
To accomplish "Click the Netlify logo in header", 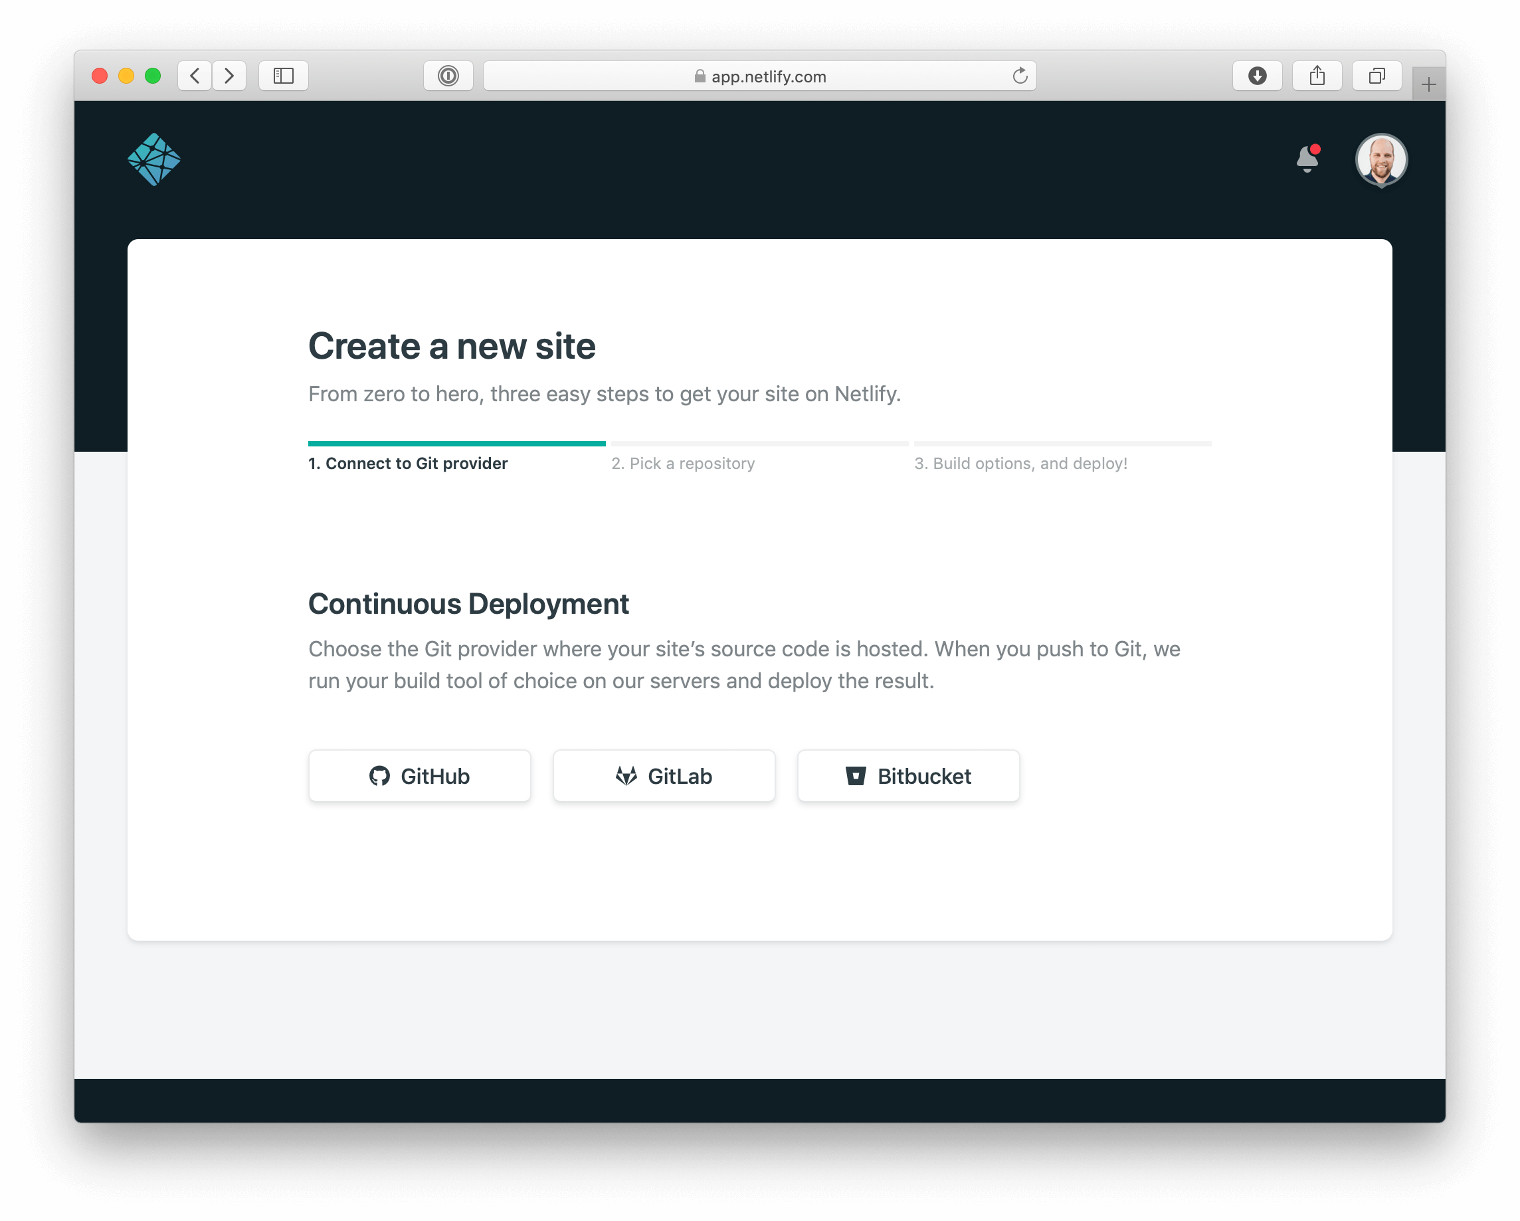I will tap(153, 159).
